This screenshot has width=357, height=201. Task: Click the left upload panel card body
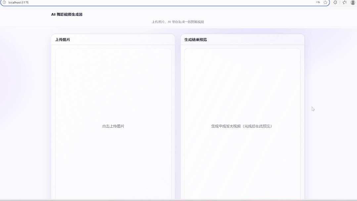[x=113, y=149]
